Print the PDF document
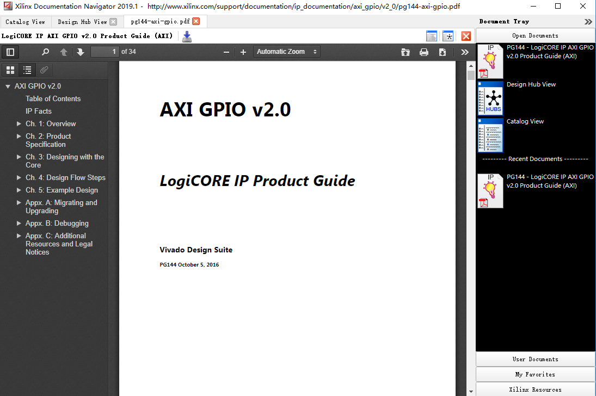596x396 pixels. coord(424,52)
